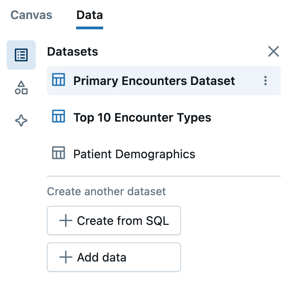Click the sparkle assistant sidebar icon
The height and width of the screenshot is (282, 286).
[21, 120]
